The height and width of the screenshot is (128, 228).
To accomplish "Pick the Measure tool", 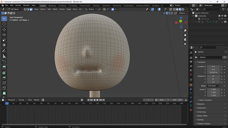I will [x=4, y=56].
